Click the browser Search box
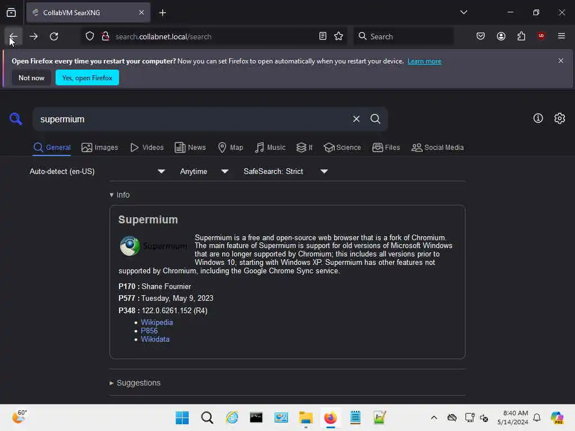Viewport: 575px width, 431px height. pos(403,36)
